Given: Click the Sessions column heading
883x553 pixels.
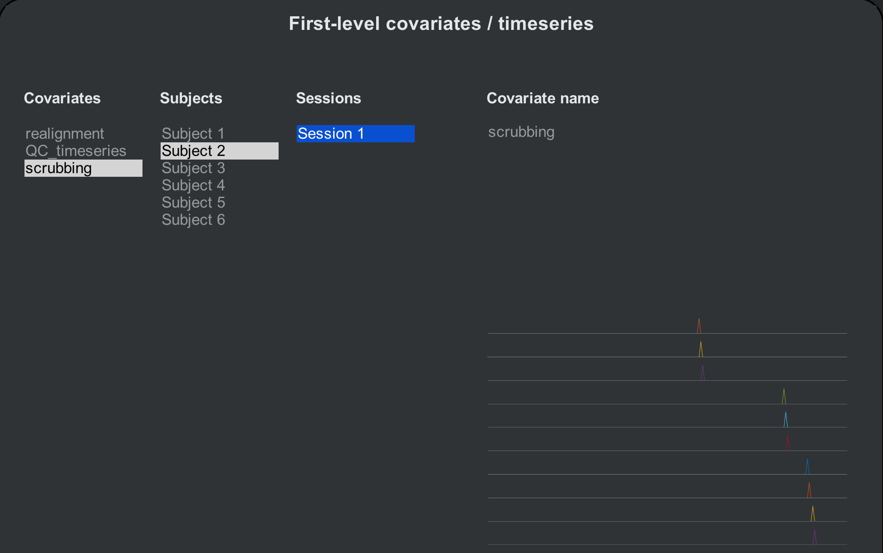Looking at the screenshot, I should (329, 98).
